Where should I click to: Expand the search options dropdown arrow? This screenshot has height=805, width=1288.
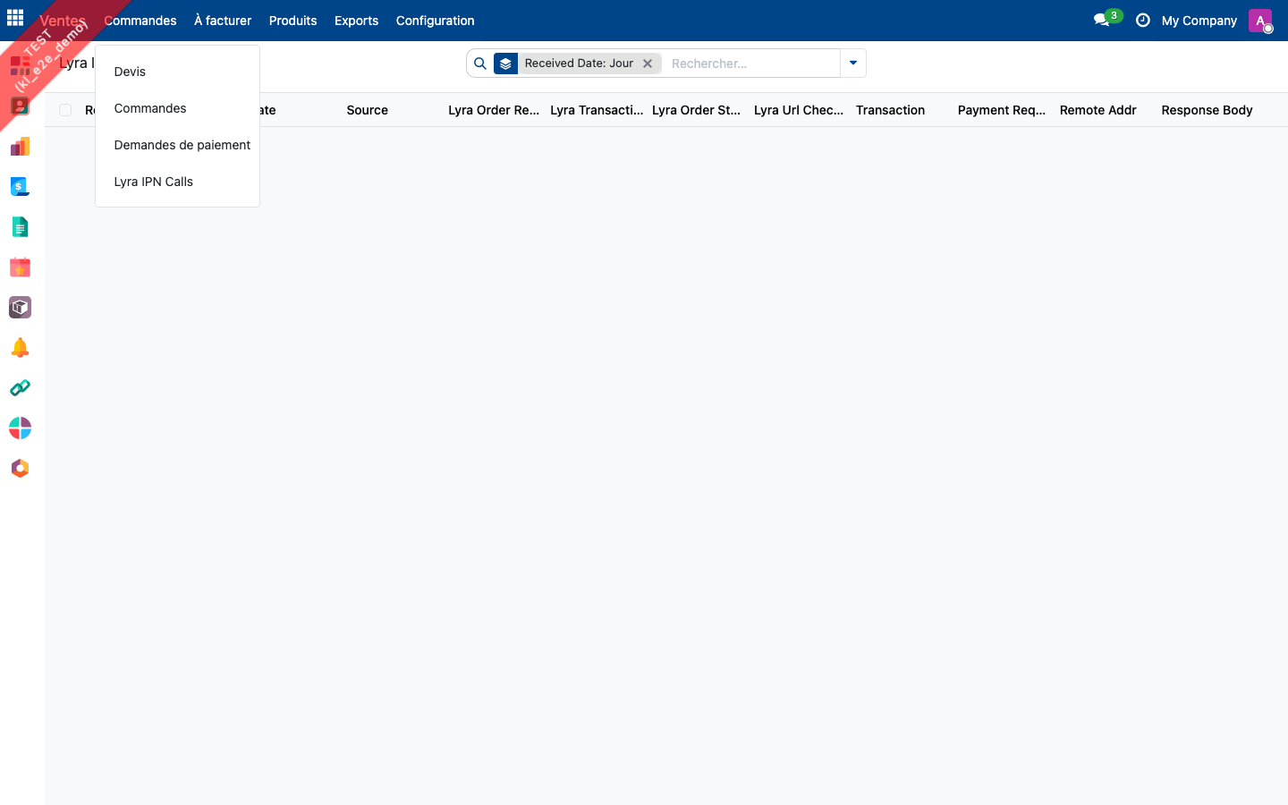click(x=853, y=64)
